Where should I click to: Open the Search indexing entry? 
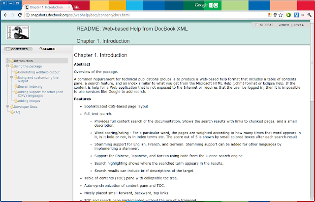[x=30, y=87]
